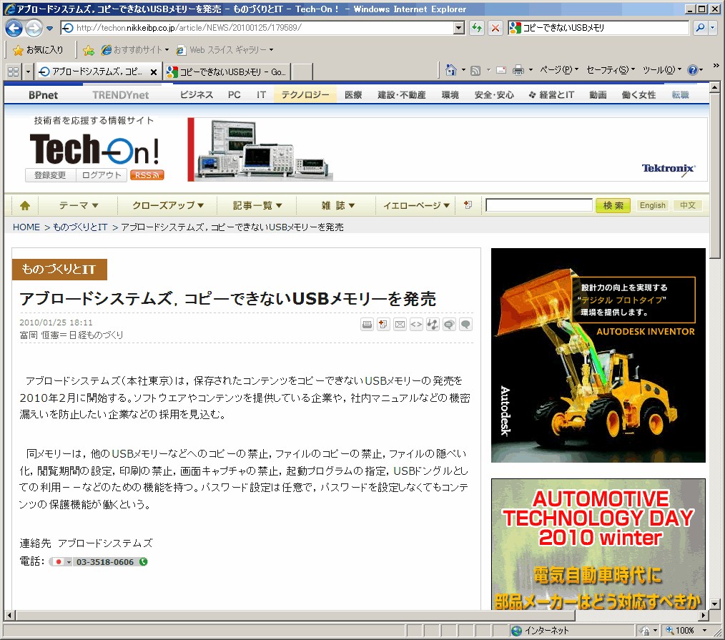
Task: Open the おすすめサイト favorites link
Action: (x=135, y=50)
